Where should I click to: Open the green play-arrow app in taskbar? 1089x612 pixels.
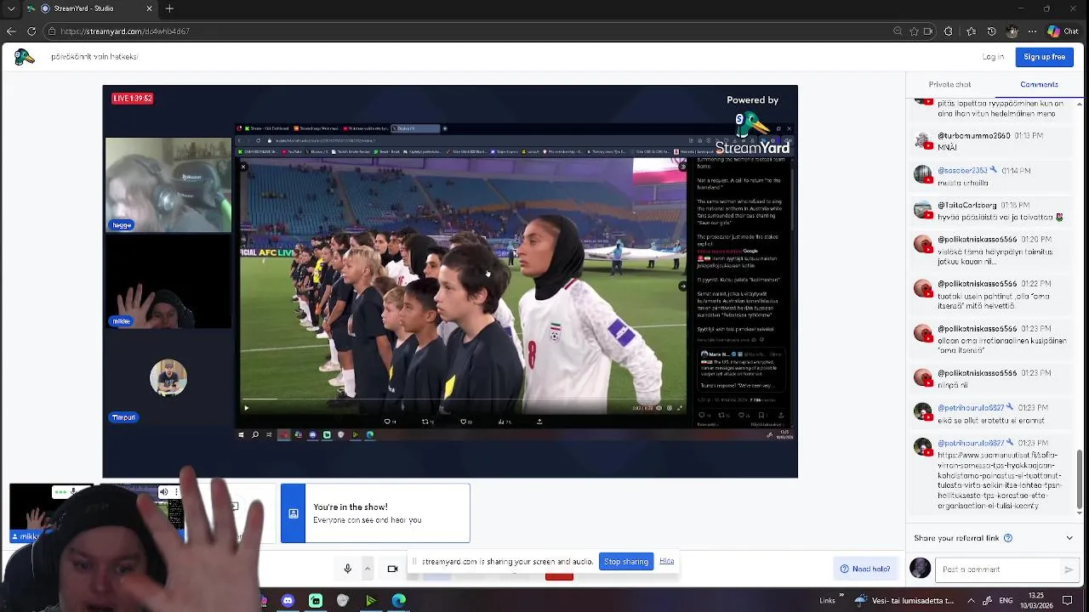(x=370, y=601)
